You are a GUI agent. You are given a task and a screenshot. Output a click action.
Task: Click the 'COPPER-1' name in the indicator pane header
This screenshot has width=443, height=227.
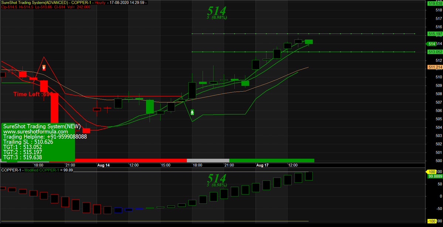click(x=11, y=170)
